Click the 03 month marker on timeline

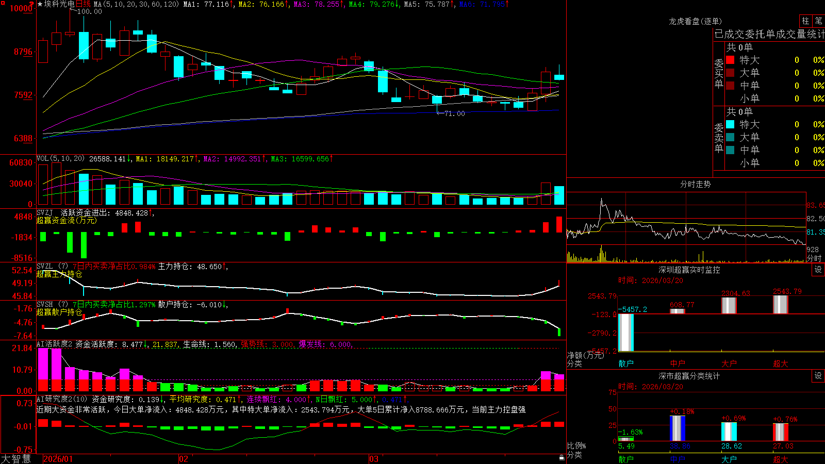point(374,459)
